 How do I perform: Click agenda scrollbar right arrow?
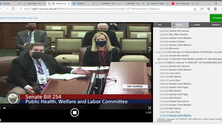tap(221, 121)
